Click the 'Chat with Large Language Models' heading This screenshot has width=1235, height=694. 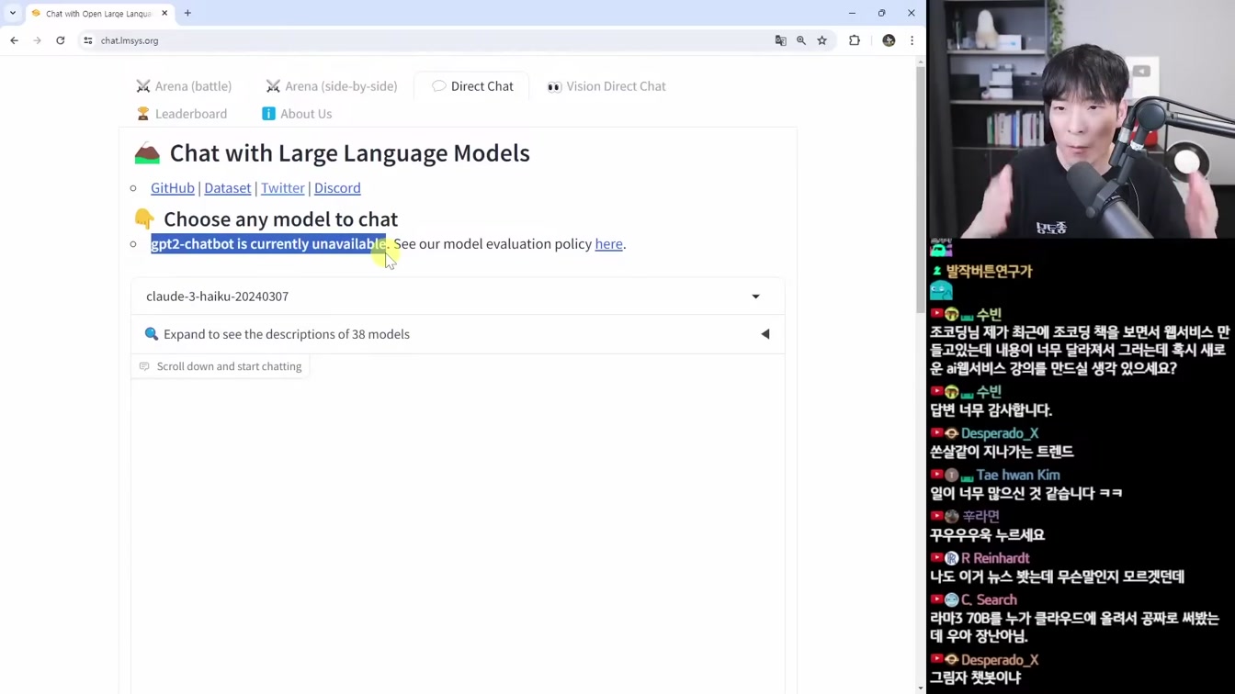(x=350, y=153)
